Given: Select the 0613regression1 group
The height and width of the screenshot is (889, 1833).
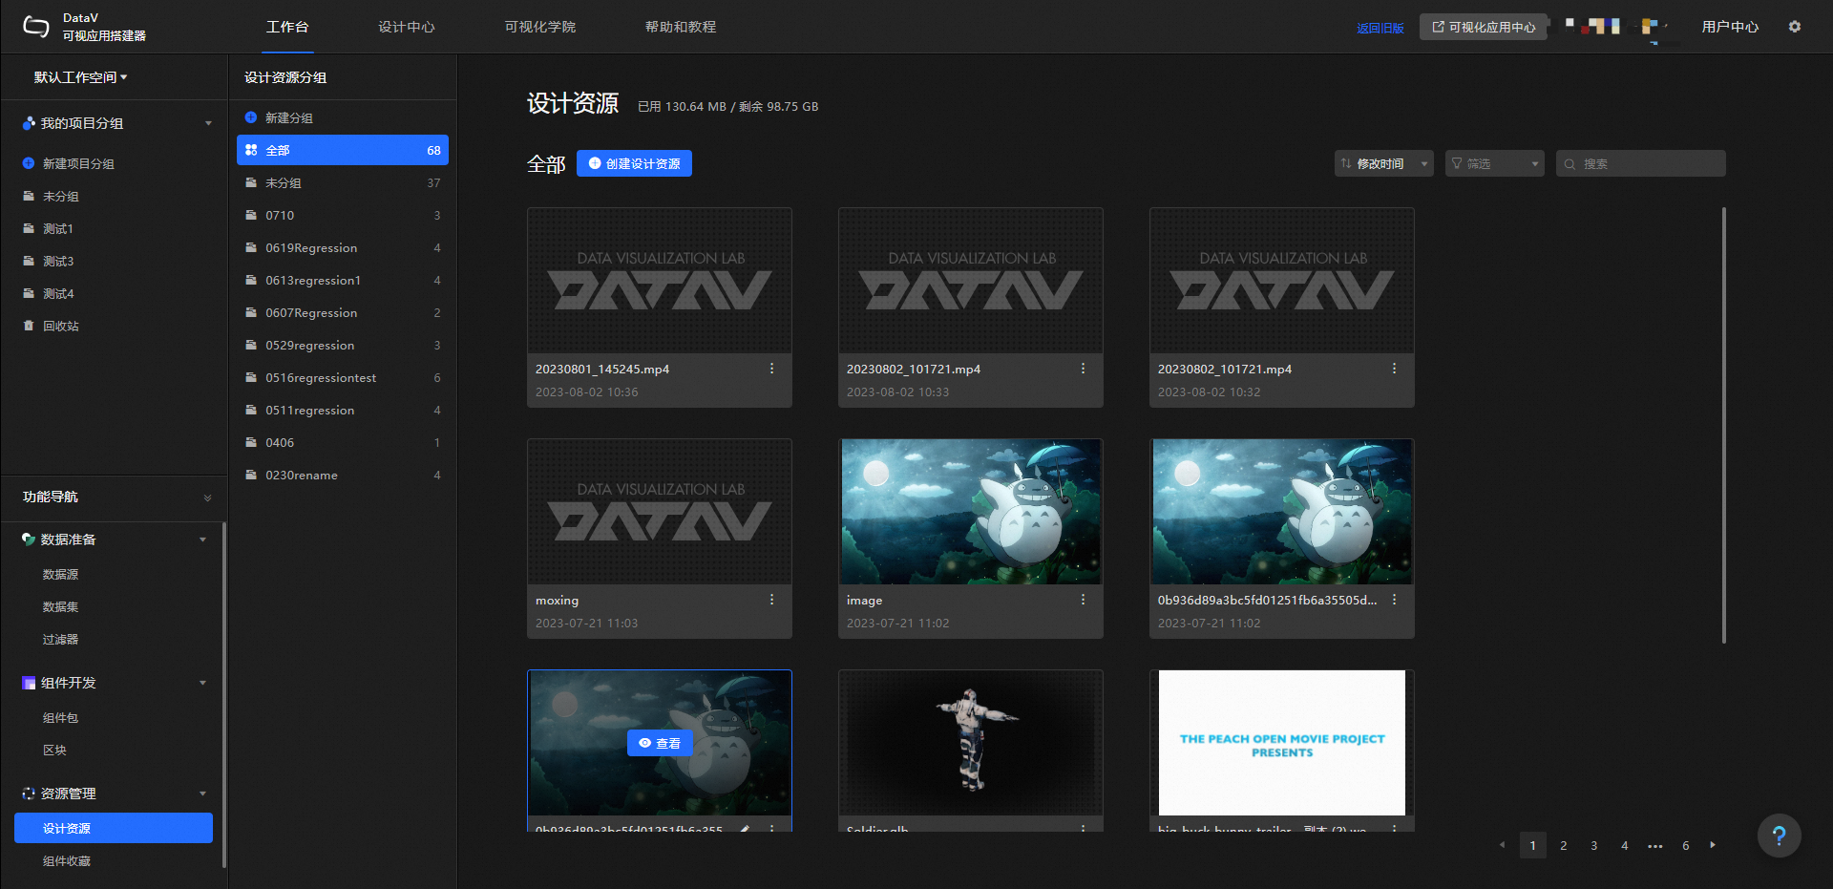Looking at the screenshot, I should 343,280.
